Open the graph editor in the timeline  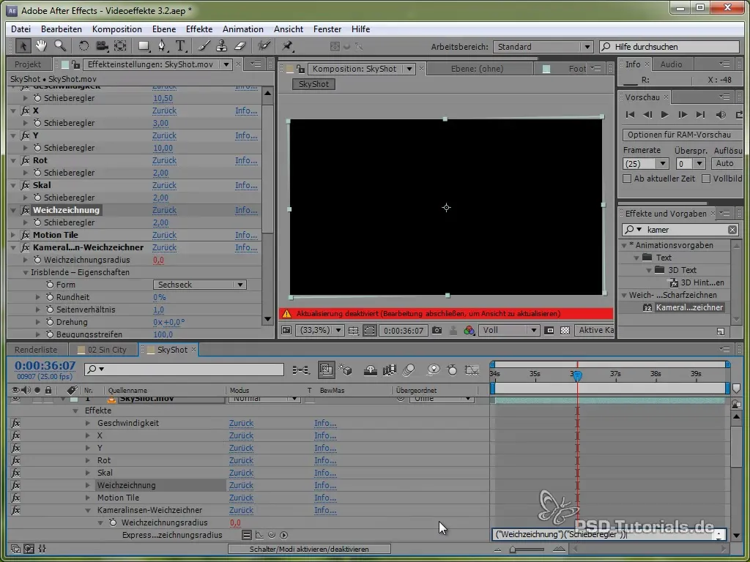tap(472, 370)
